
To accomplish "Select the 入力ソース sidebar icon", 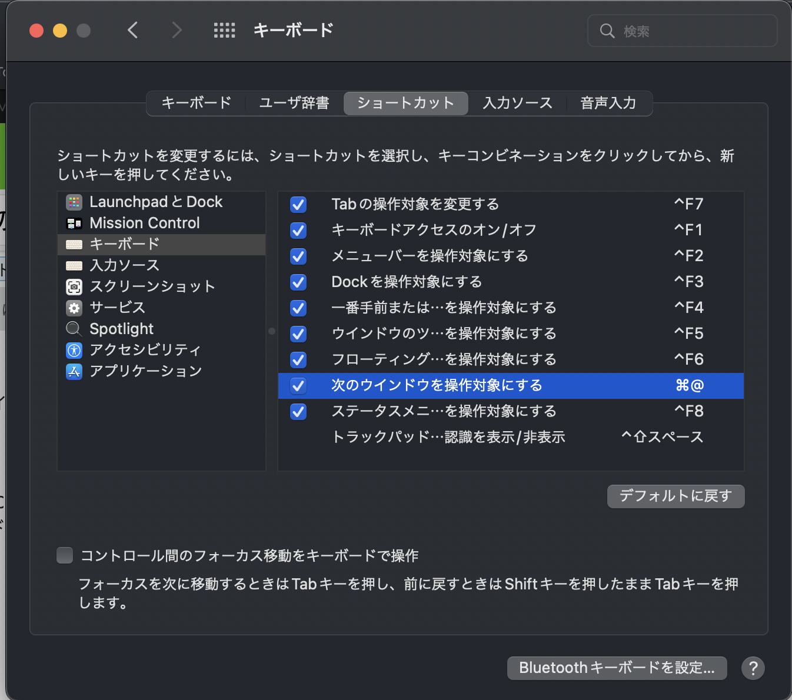I will [x=74, y=265].
